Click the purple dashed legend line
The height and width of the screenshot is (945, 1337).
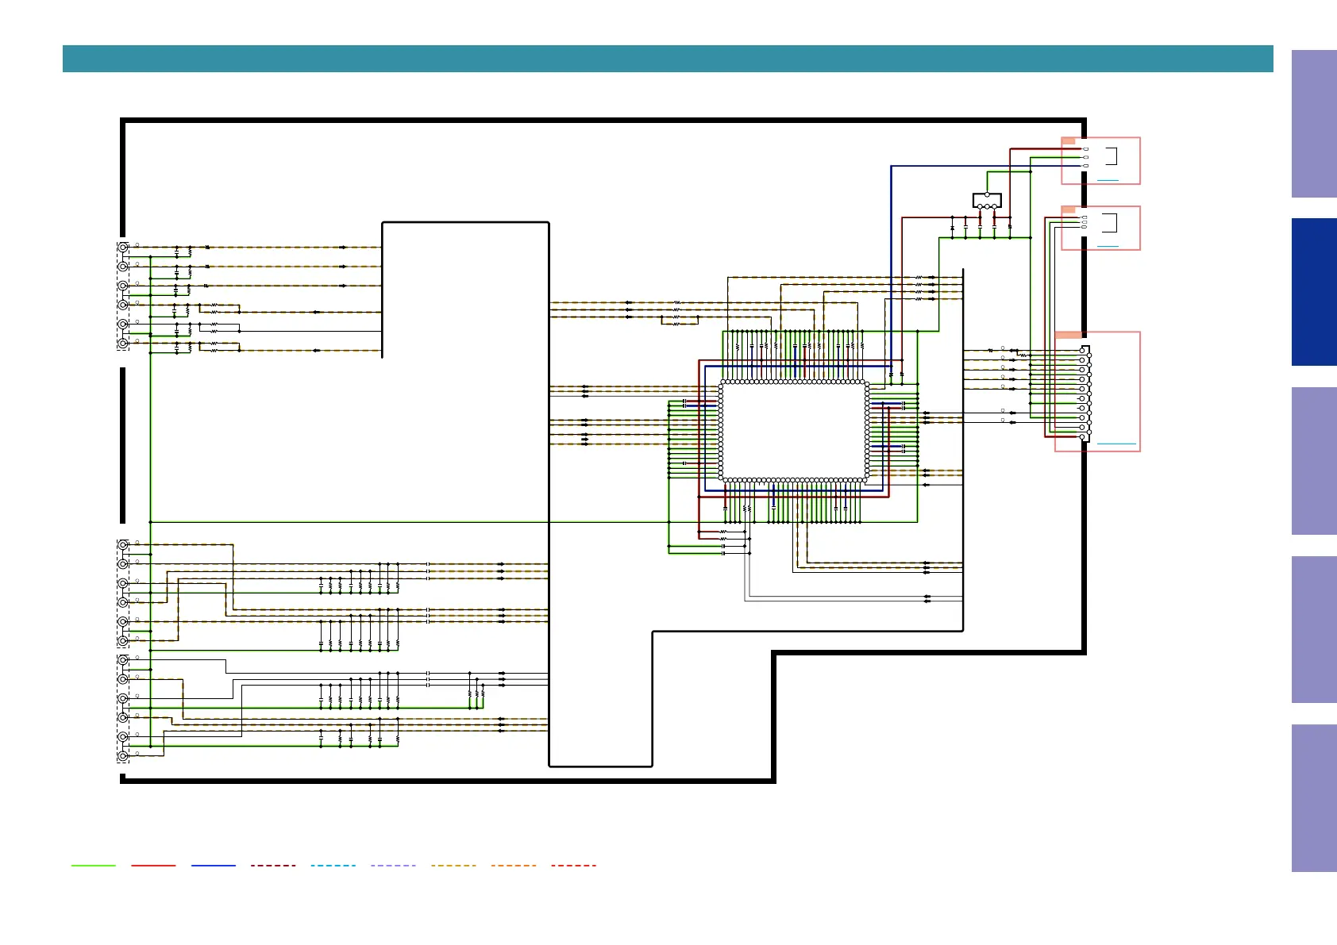393,866
